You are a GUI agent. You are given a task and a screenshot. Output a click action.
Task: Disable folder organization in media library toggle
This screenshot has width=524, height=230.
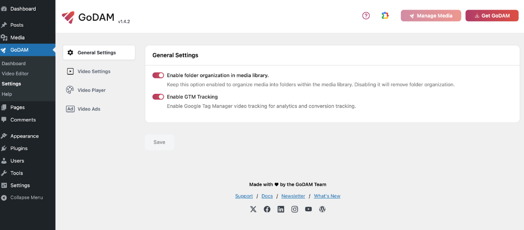pos(158,75)
